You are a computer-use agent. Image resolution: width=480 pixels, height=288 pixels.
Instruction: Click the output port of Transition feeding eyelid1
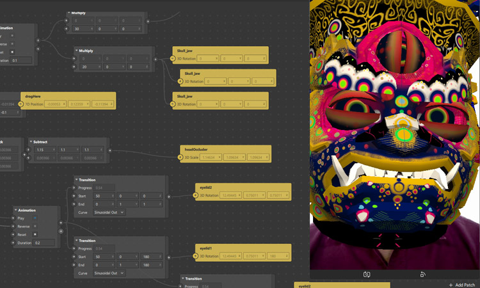coord(168,257)
